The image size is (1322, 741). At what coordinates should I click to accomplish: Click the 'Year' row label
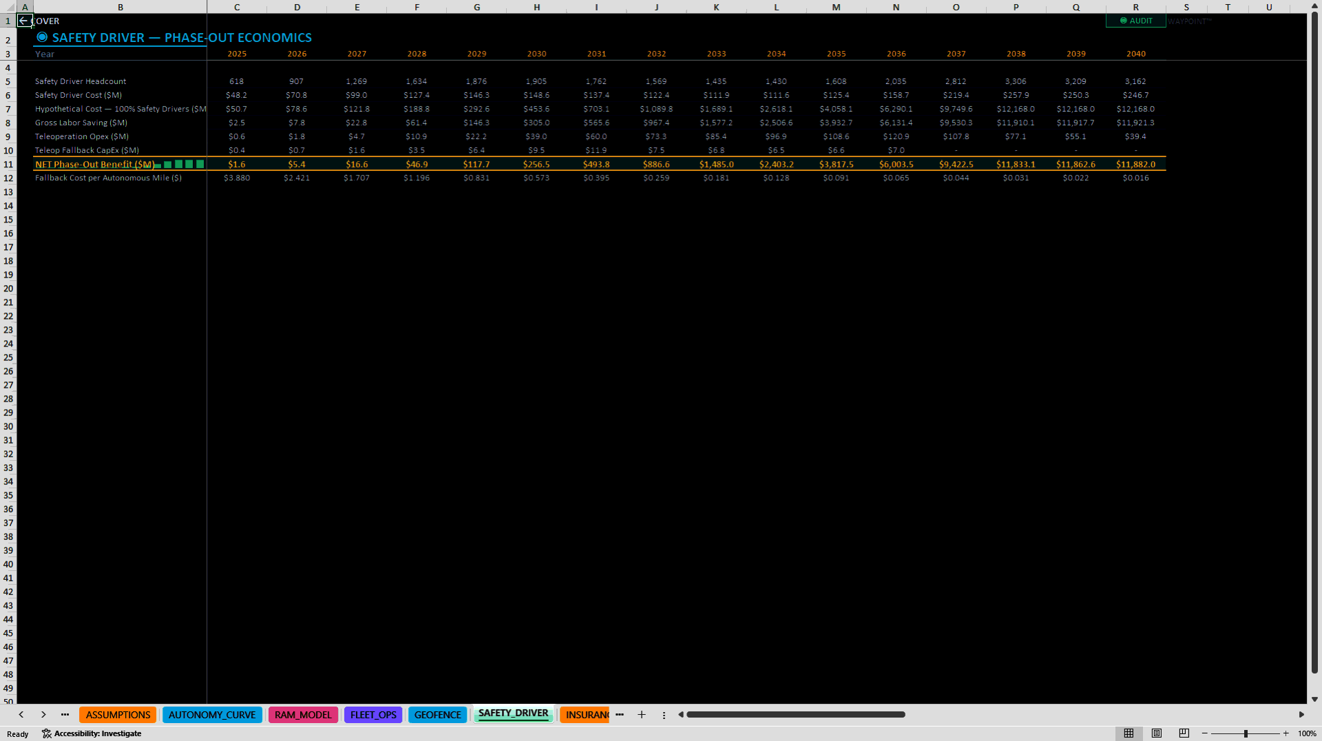point(45,54)
